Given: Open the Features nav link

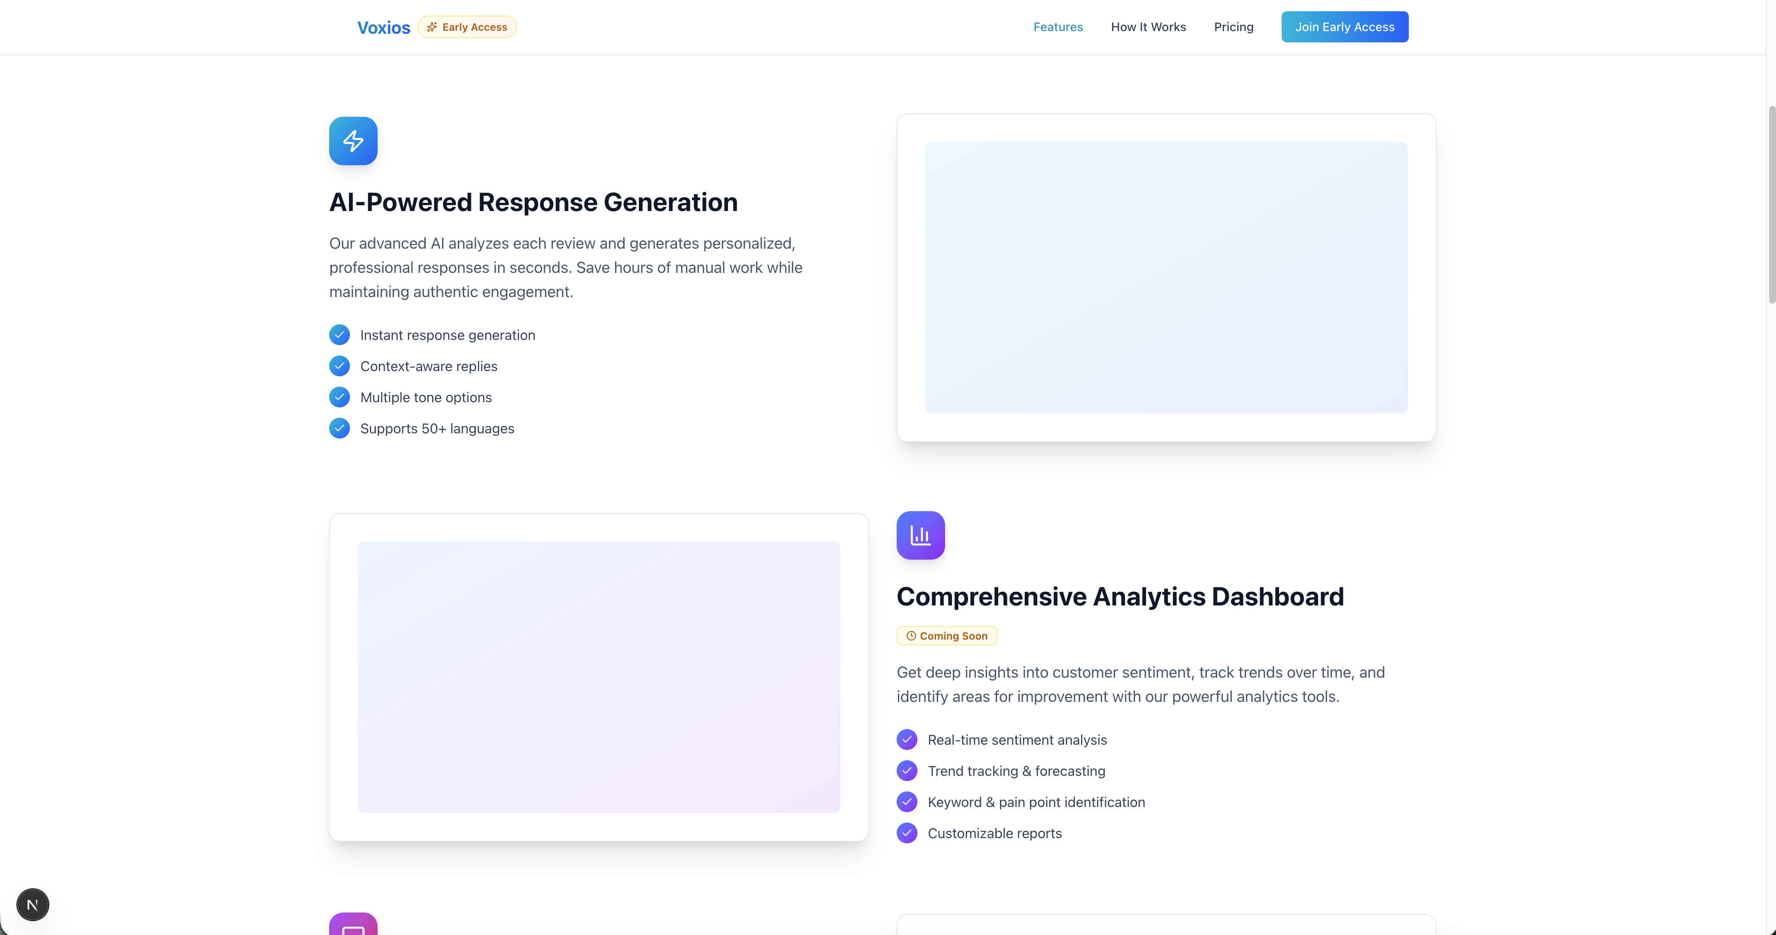Looking at the screenshot, I should [1058, 27].
